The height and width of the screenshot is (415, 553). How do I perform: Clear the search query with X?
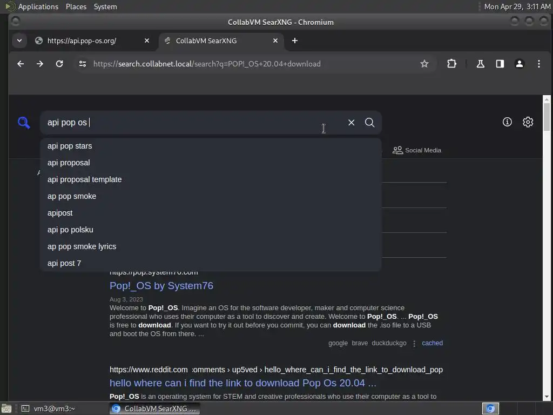point(351,123)
